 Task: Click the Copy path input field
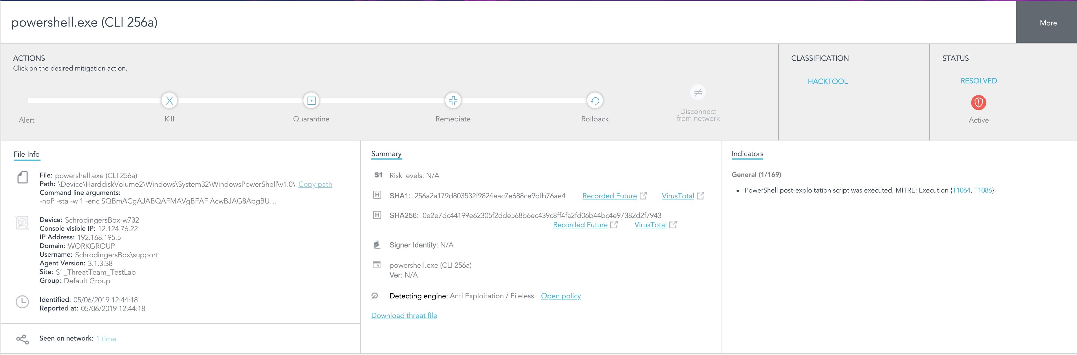(x=314, y=184)
